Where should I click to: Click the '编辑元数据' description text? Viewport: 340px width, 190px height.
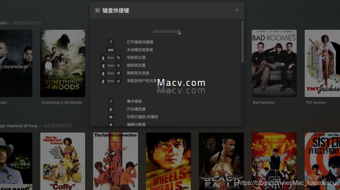[x=136, y=125]
